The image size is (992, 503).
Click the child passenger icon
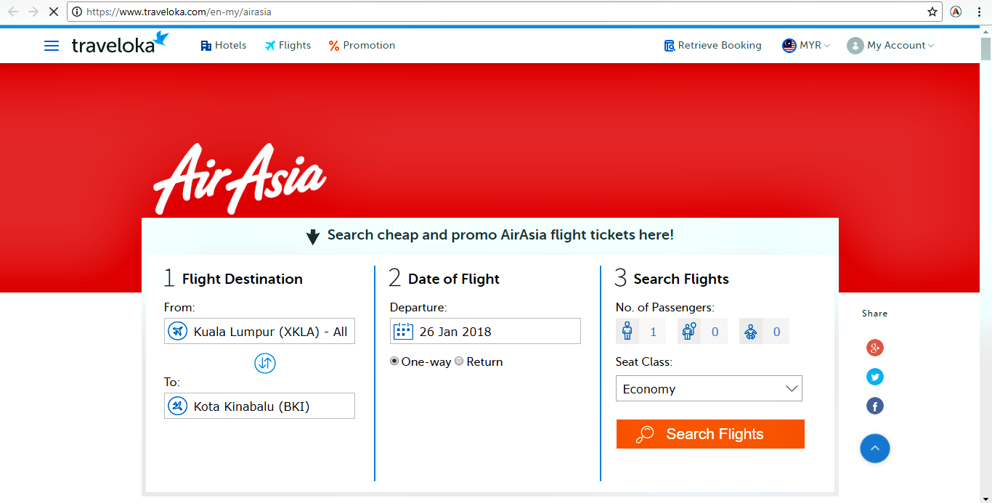click(x=688, y=331)
